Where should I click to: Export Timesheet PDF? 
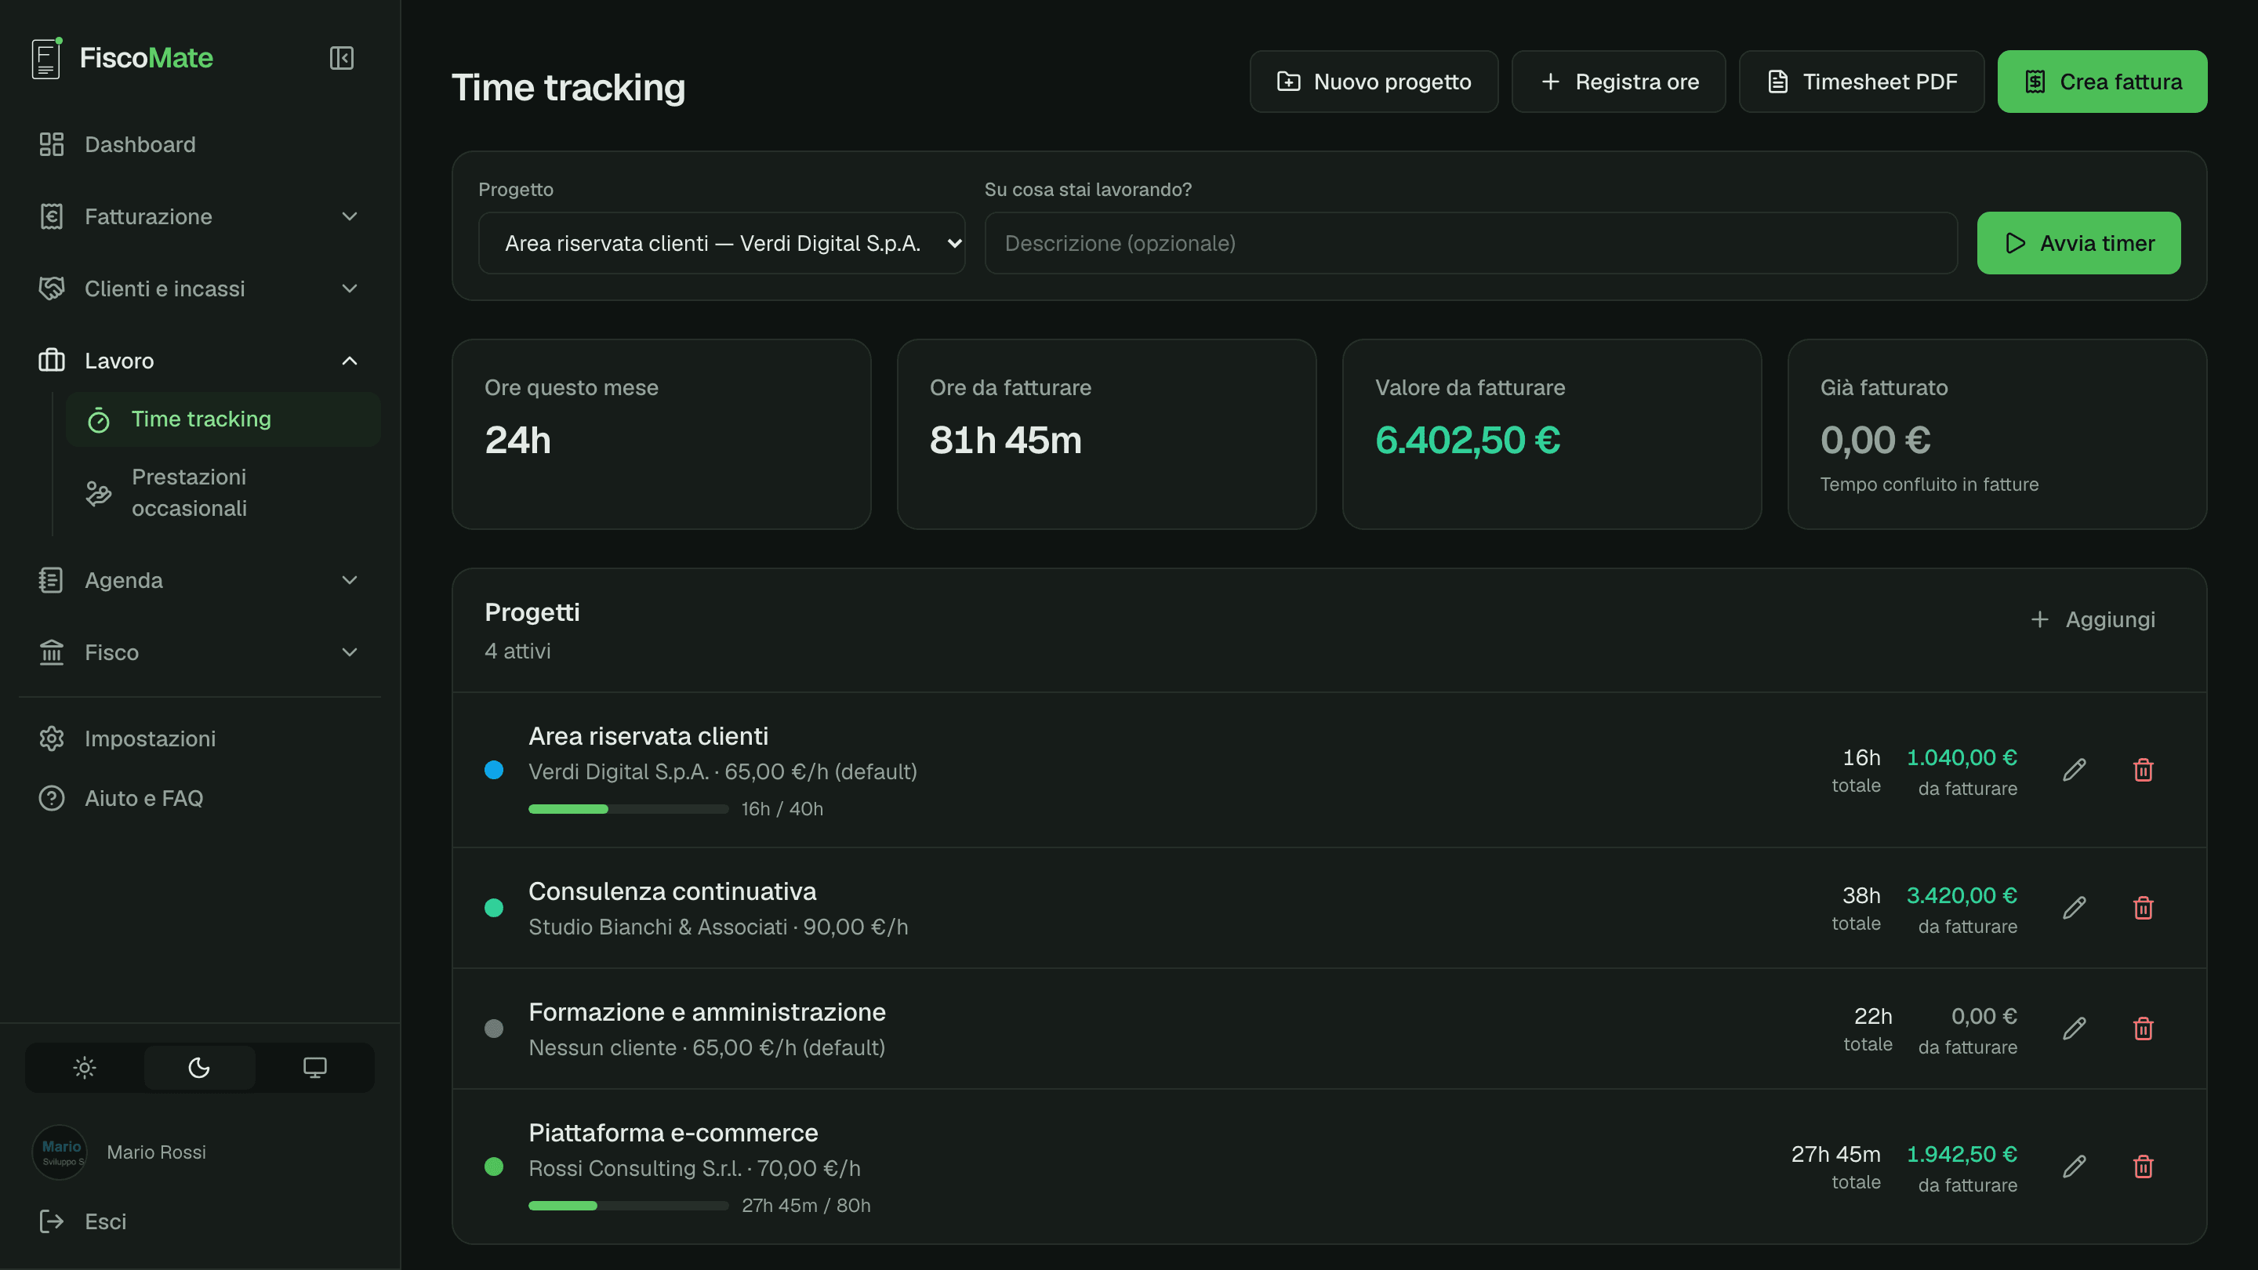[x=1861, y=82]
